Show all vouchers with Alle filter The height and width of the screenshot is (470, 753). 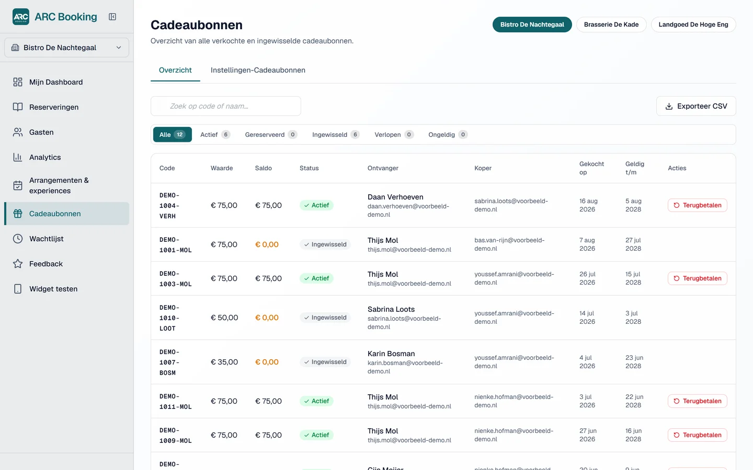[173, 134]
